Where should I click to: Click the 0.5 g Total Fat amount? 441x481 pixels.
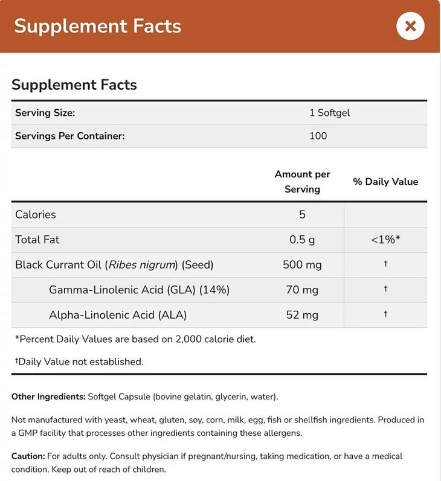(x=302, y=240)
